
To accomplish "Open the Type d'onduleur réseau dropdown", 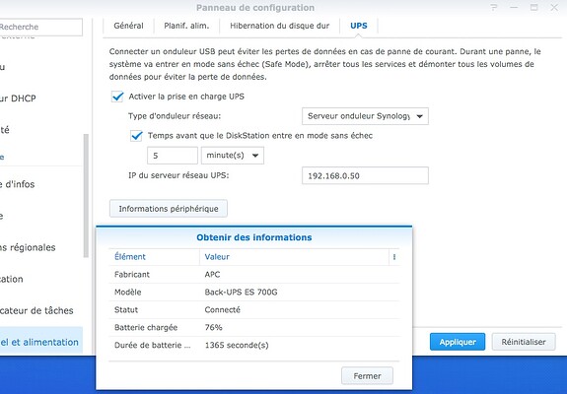I will coord(365,116).
